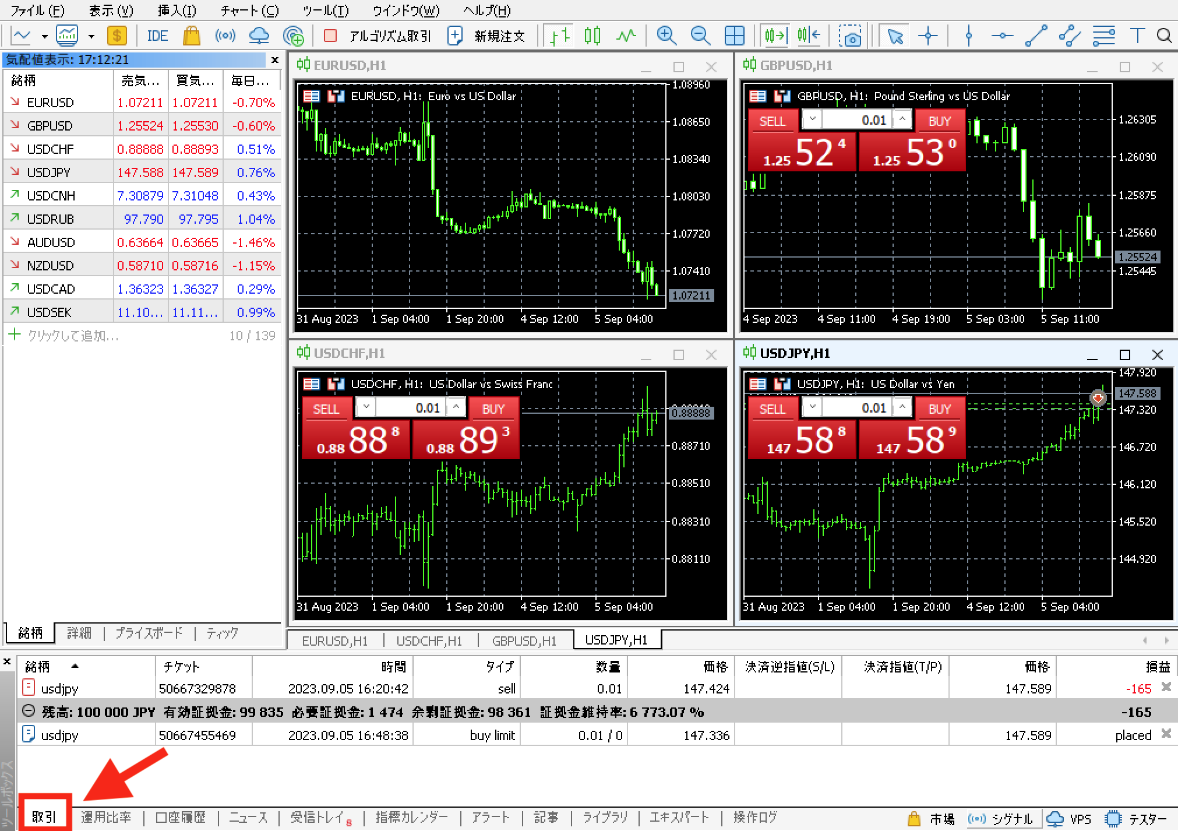The image size is (1178, 831).
Task: Sort orders by 銘柄 column header
Action: (86, 666)
